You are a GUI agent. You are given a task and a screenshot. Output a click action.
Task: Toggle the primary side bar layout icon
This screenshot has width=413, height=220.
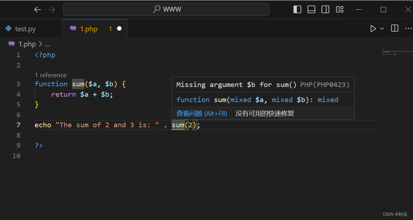(297, 9)
